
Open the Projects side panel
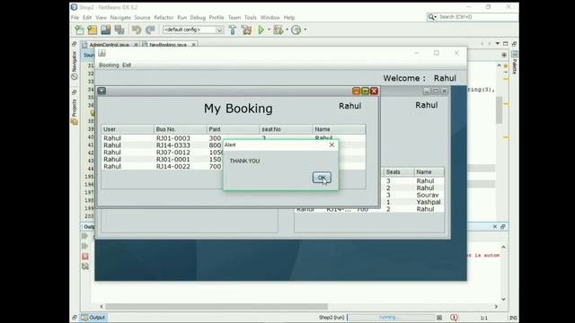(x=75, y=111)
